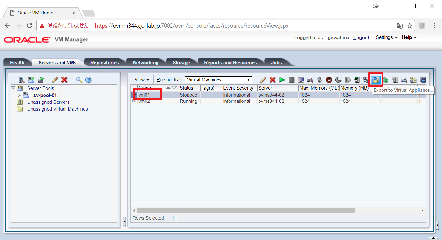Click the Stop VM icon in the toolbar
Viewport: 442px width, 240px height.
coord(291,80)
